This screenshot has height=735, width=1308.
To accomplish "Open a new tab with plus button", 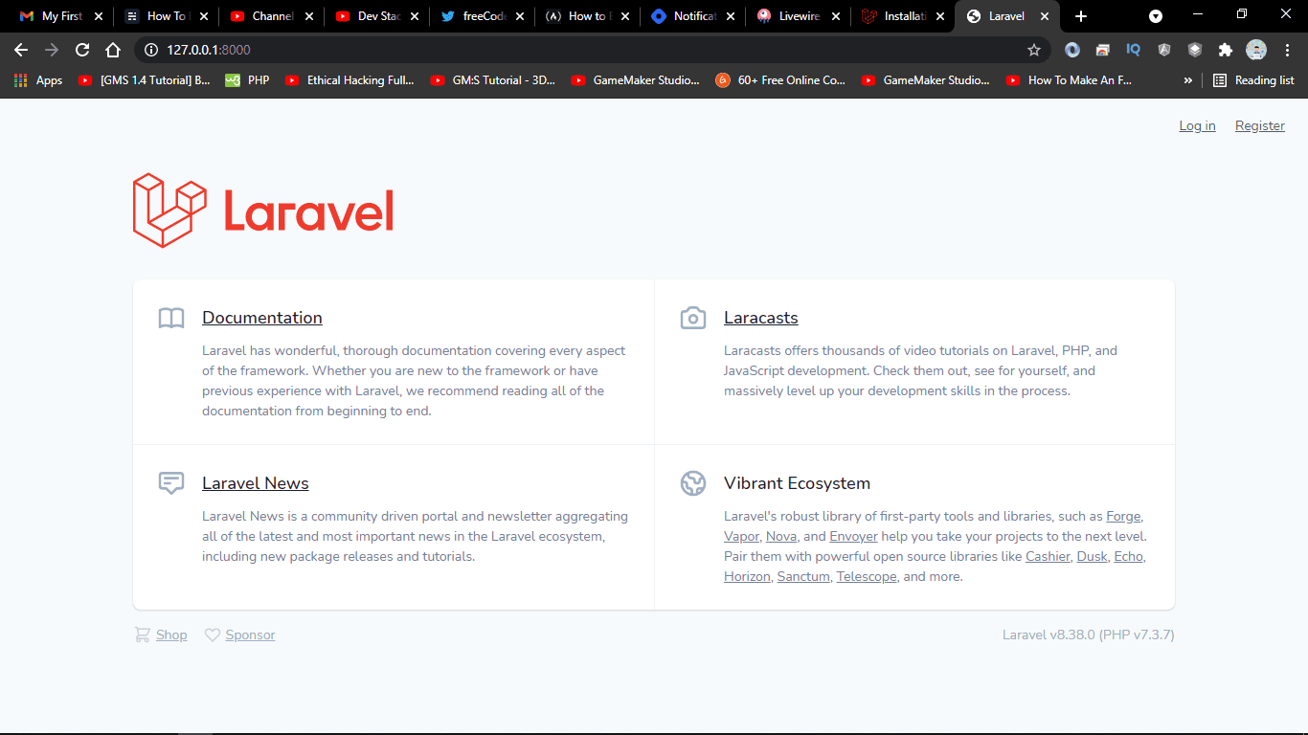I will [1081, 16].
